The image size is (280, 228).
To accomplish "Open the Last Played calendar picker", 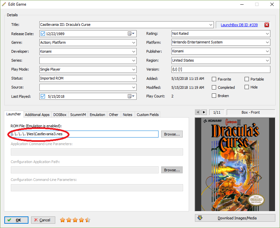I will click(131, 96).
